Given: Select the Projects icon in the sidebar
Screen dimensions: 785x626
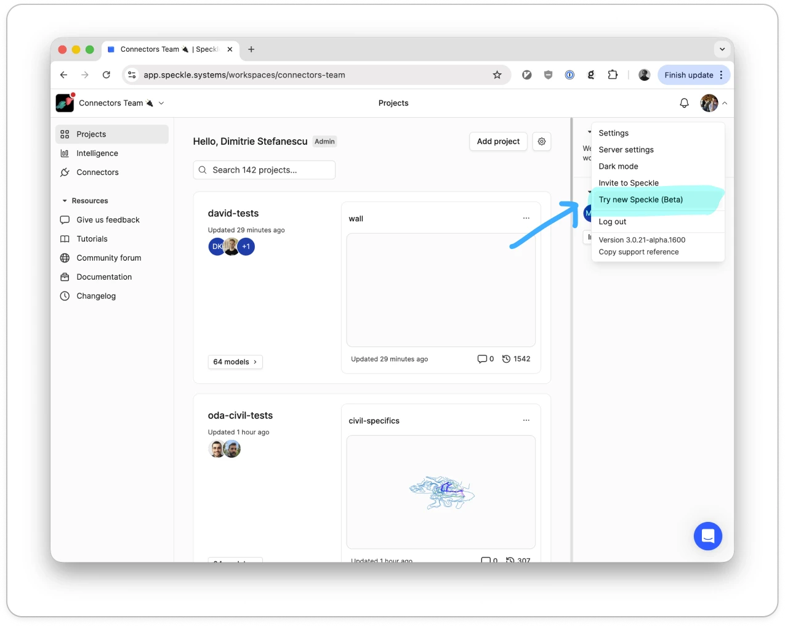Looking at the screenshot, I should (65, 134).
